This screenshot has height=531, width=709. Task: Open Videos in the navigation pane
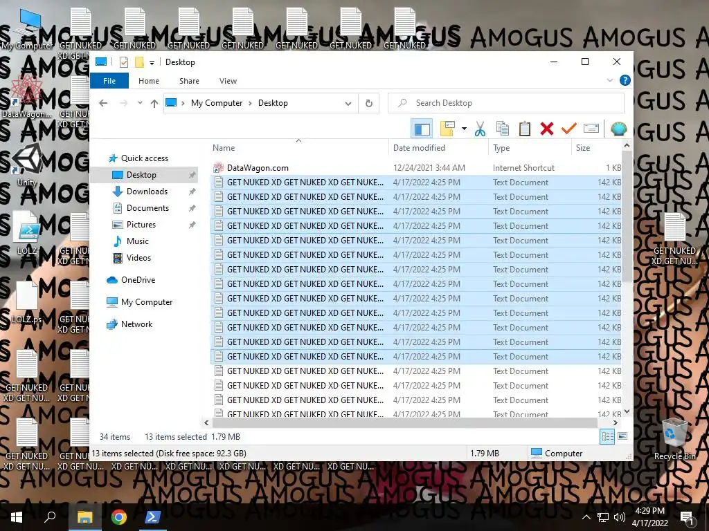coord(138,258)
